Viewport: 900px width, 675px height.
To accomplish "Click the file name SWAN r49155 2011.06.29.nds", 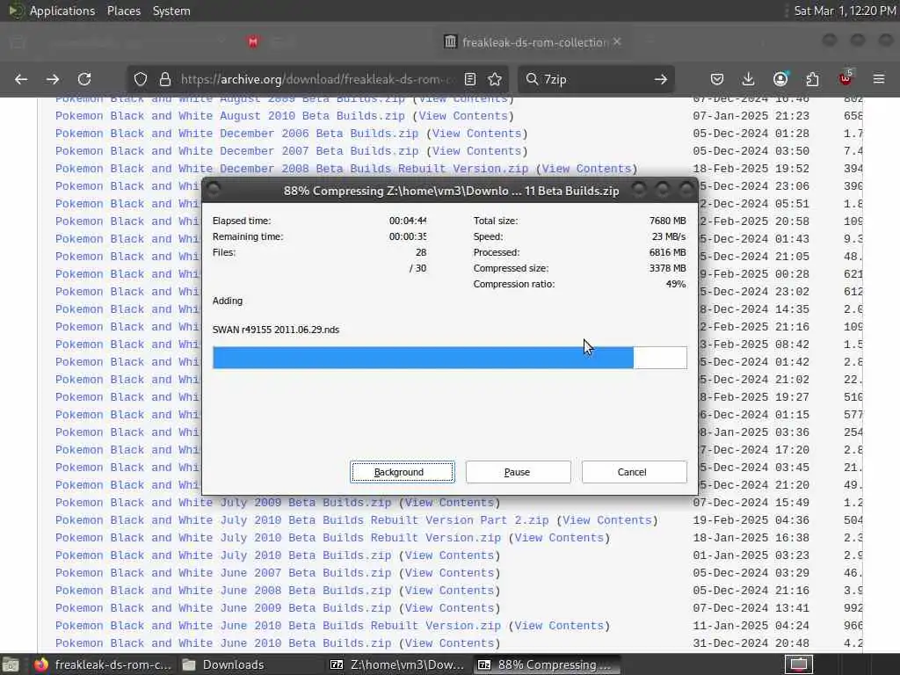I will (x=275, y=330).
